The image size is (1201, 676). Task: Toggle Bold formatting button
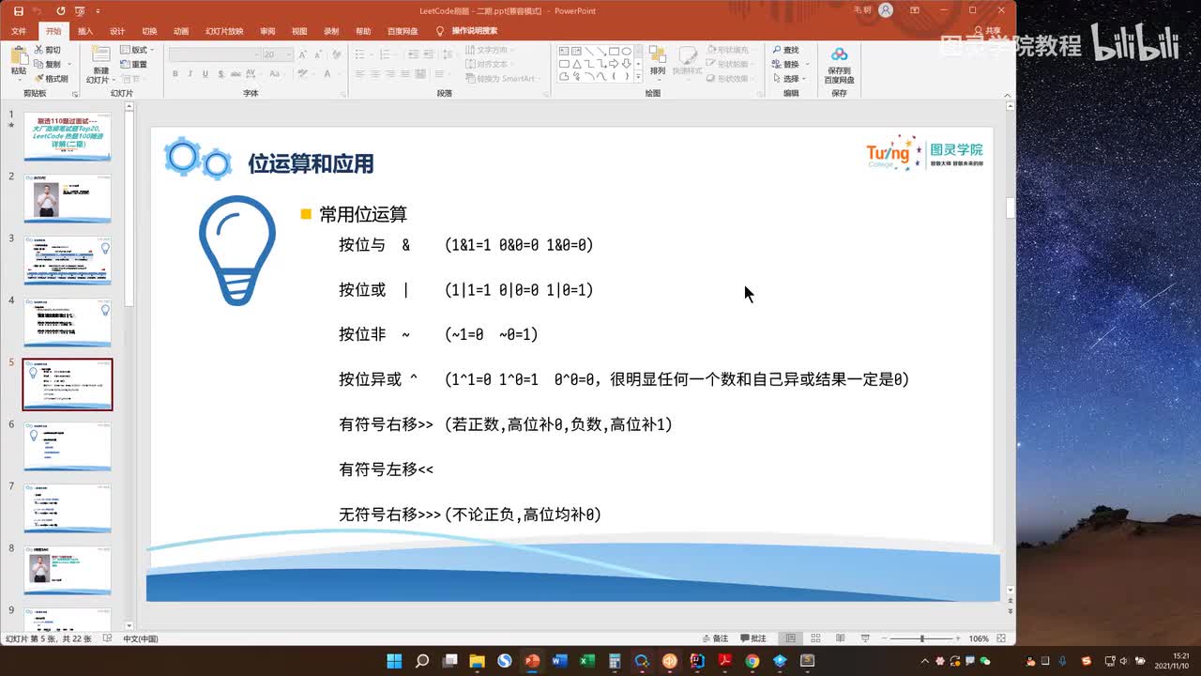175,73
